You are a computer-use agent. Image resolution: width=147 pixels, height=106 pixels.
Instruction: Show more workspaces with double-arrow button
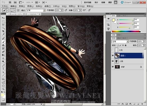point(116,2)
